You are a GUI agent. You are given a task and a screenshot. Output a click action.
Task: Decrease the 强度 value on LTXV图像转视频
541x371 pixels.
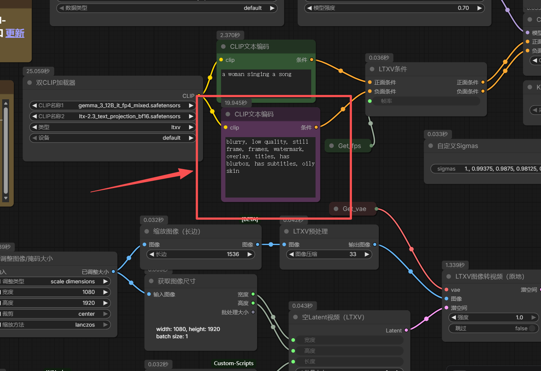453,318
